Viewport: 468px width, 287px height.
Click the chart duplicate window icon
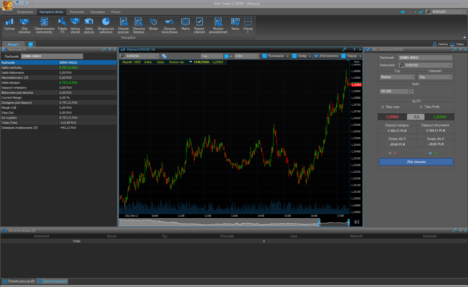(x=164, y=56)
